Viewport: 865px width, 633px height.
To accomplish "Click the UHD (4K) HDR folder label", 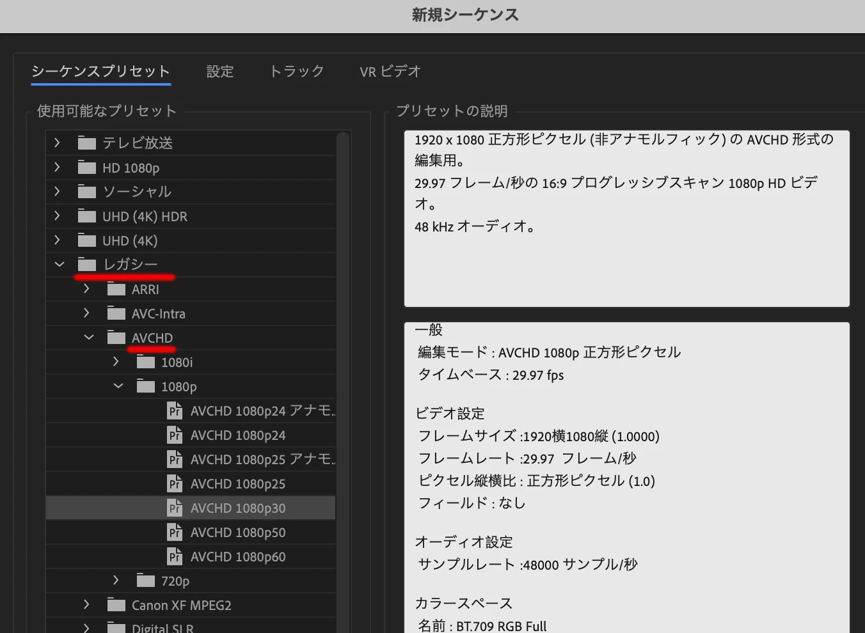I will click(145, 217).
